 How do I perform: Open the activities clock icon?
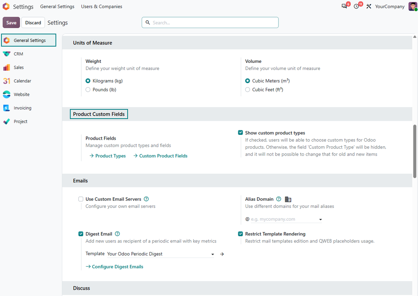pyautogui.click(x=357, y=6)
